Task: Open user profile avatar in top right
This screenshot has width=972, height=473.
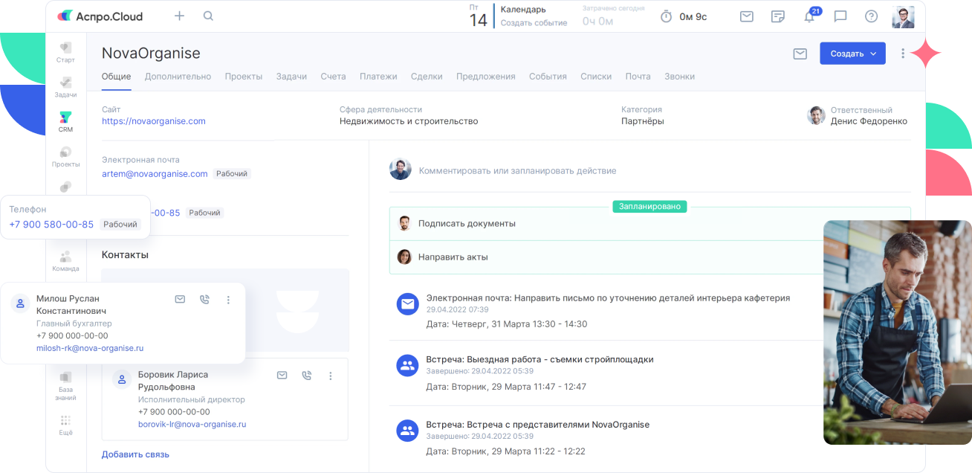Action: pyautogui.click(x=903, y=16)
